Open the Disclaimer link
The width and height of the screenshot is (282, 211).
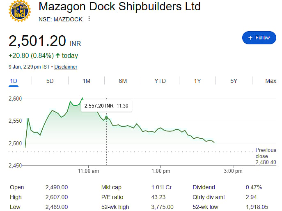point(66,67)
